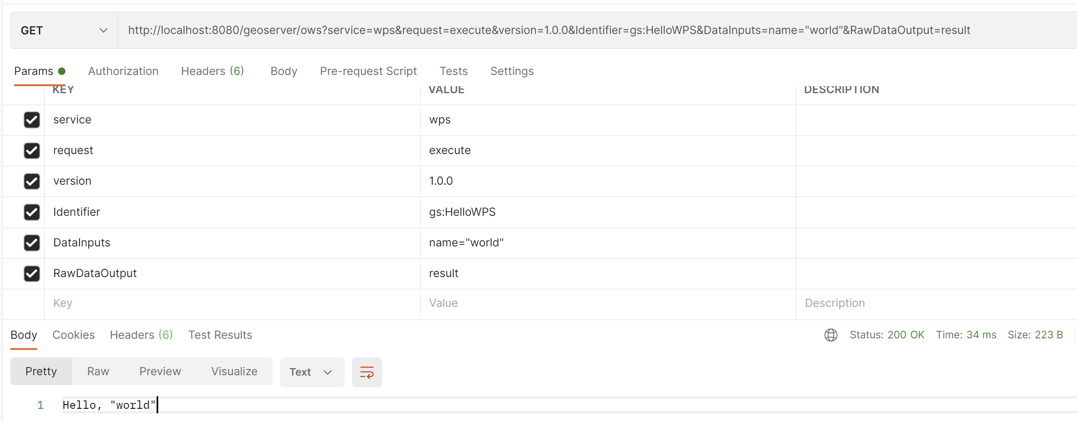Image resolution: width=1077 pixels, height=422 pixels.
Task: Open the request Settings tab
Action: pyautogui.click(x=511, y=71)
